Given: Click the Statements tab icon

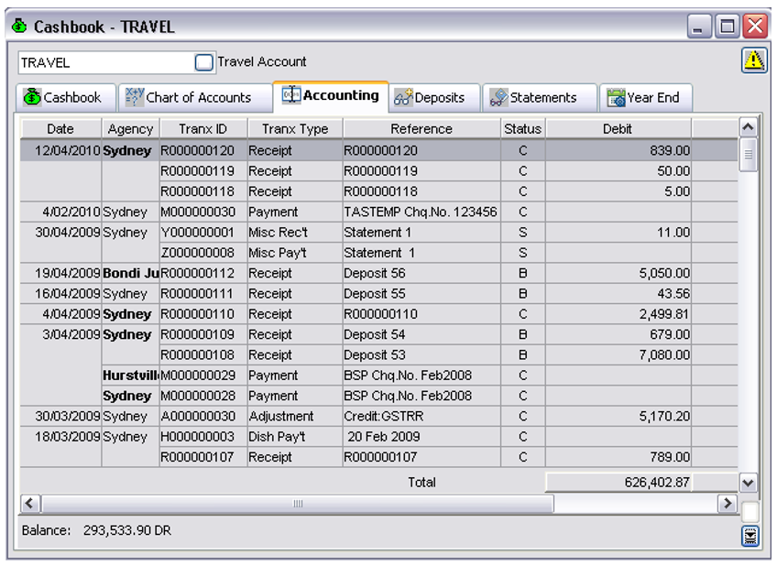Looking at the screenshot, I should pos(499,96).
